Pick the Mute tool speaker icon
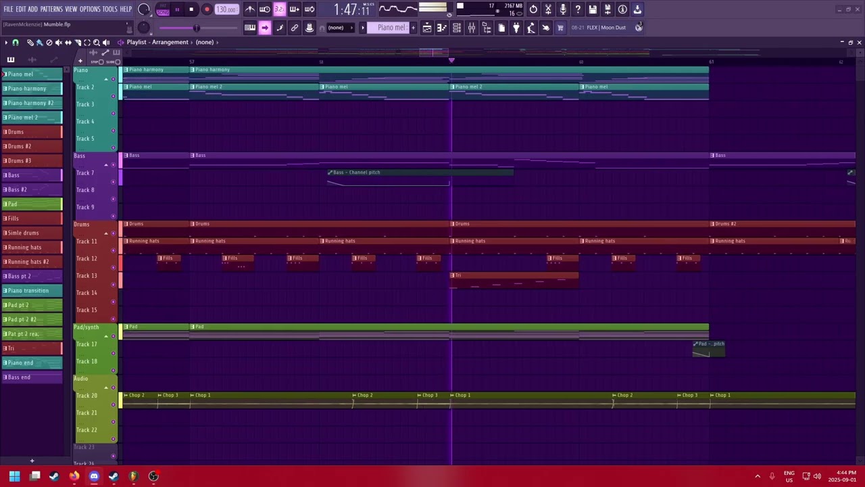 click(x=59, y=42)
